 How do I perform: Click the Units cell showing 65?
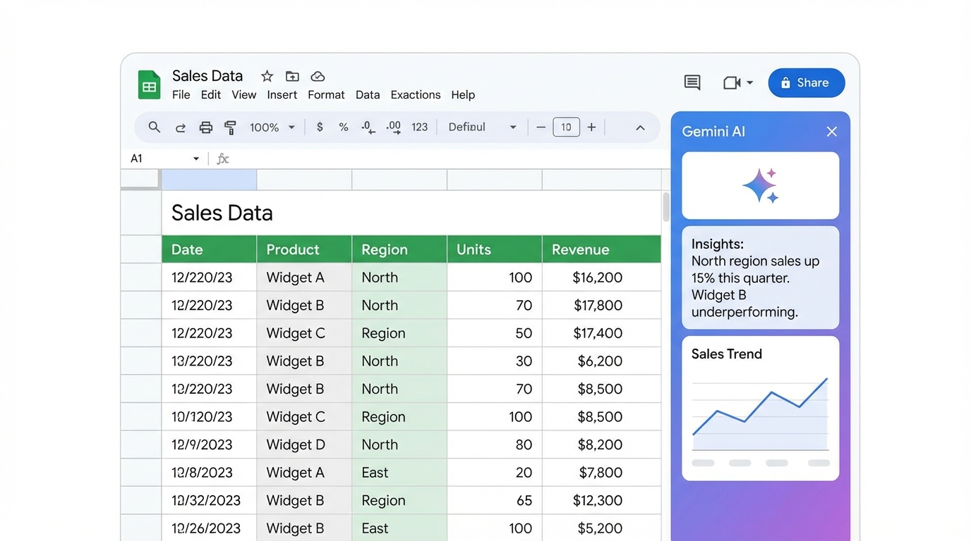point(495,500)
